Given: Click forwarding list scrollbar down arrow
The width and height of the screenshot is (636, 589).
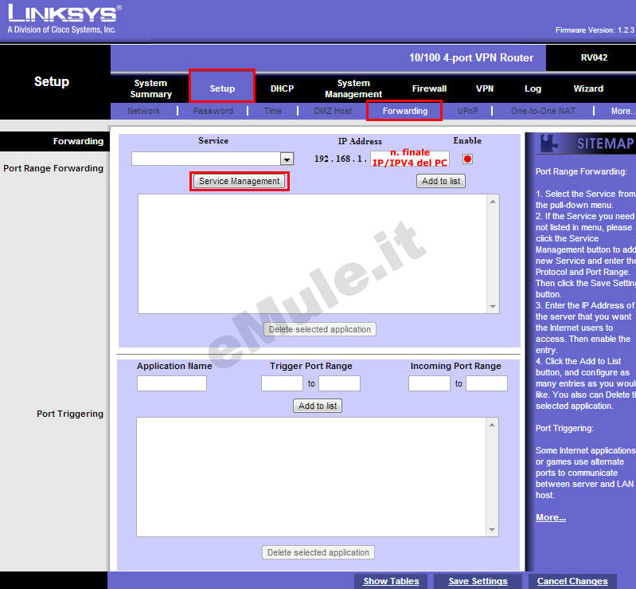Looking at the screenshot, I should pos(493,307).
